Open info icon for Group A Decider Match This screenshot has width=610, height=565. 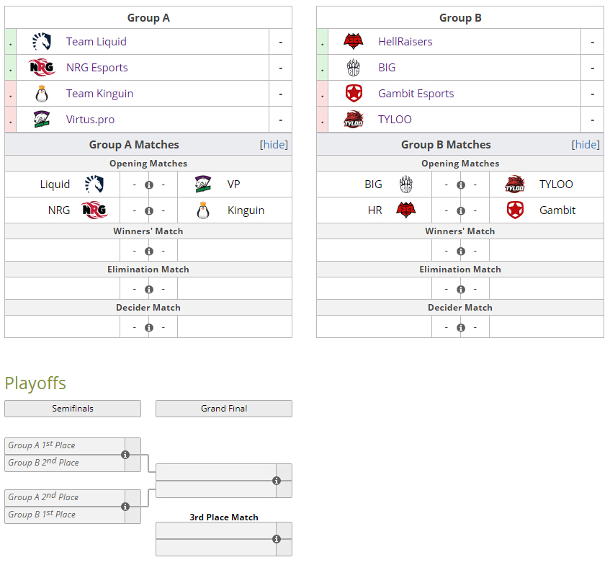[x=148, y=327]
